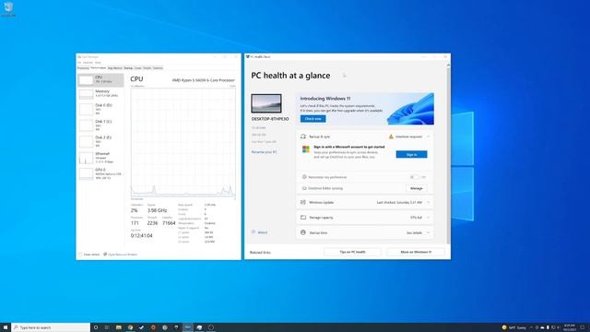Open the Recycle Bin desktop icon

pos(8,8)
